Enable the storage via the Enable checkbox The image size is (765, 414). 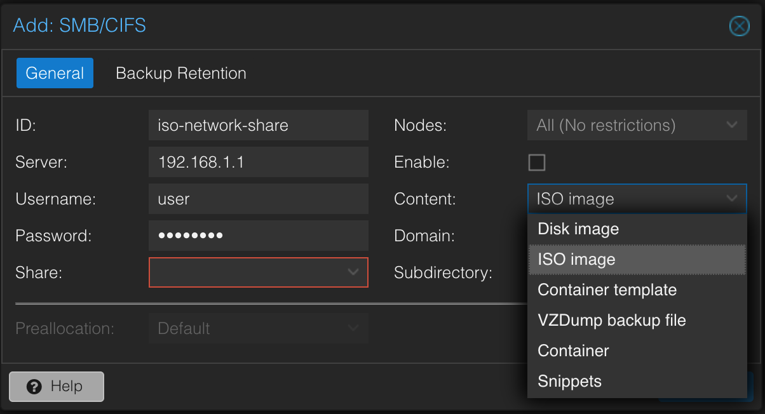(537, 162)
